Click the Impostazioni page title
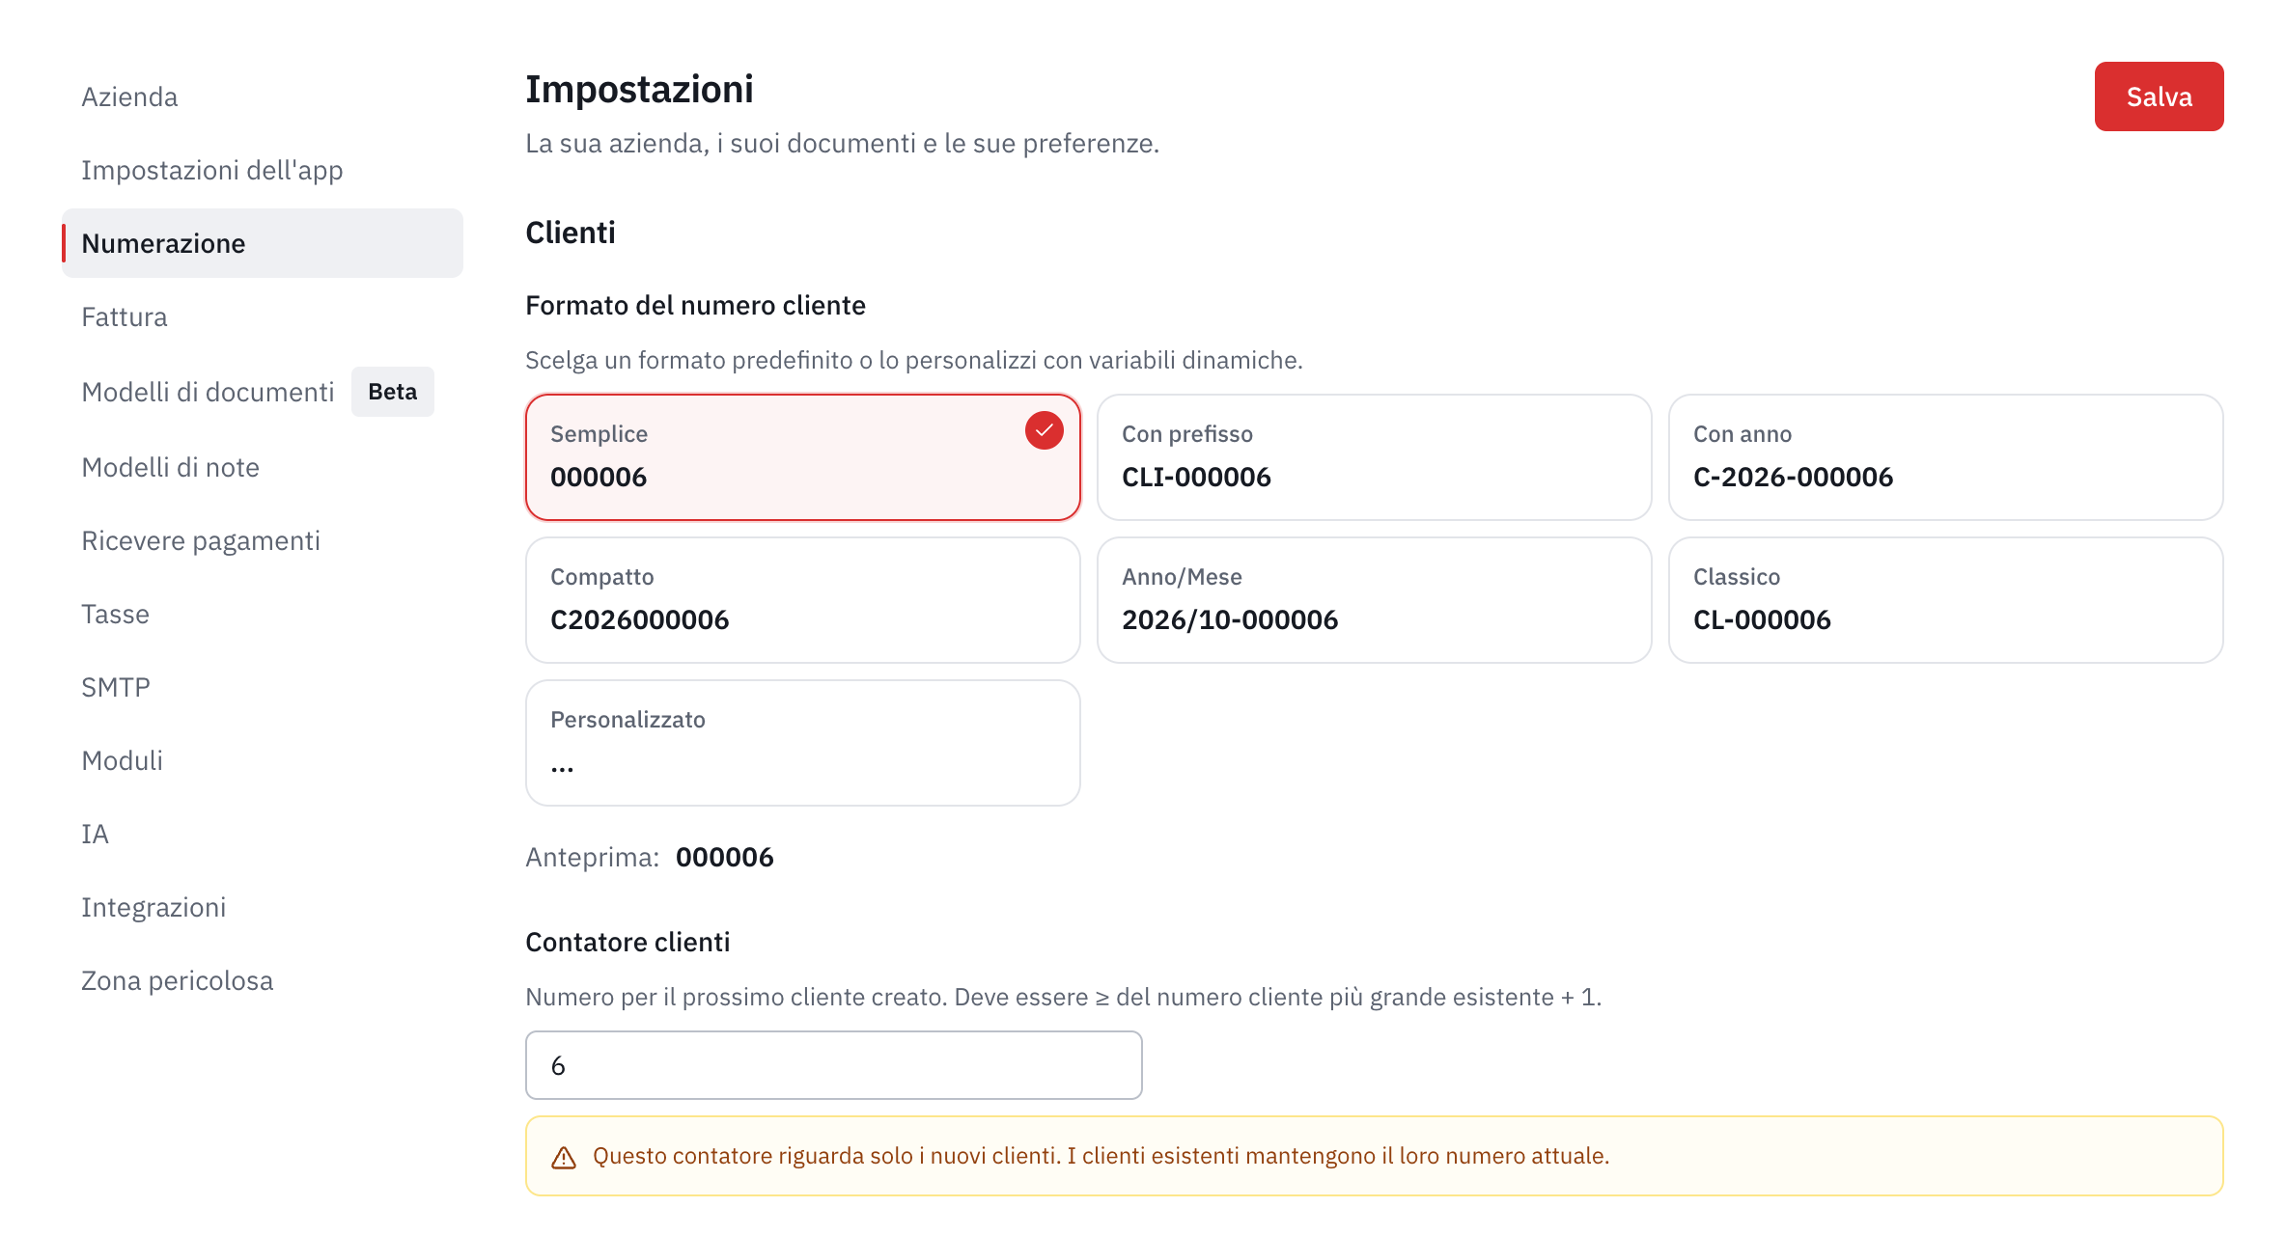Screen dimensions: 2286x1235 pos(639,89)
